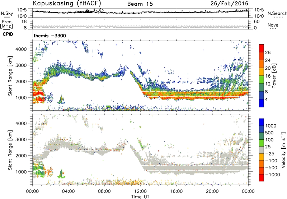Viewport: 287px width, 199px height.
Task: Pick the red bottom segment of velocity color bar
Action: tap(262, 178)
